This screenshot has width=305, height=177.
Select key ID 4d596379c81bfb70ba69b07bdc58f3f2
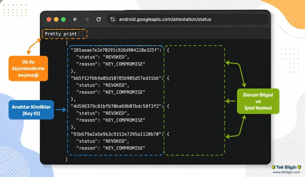[116, 106]
